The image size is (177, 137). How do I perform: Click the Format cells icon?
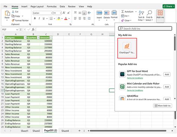click(114, 13)
